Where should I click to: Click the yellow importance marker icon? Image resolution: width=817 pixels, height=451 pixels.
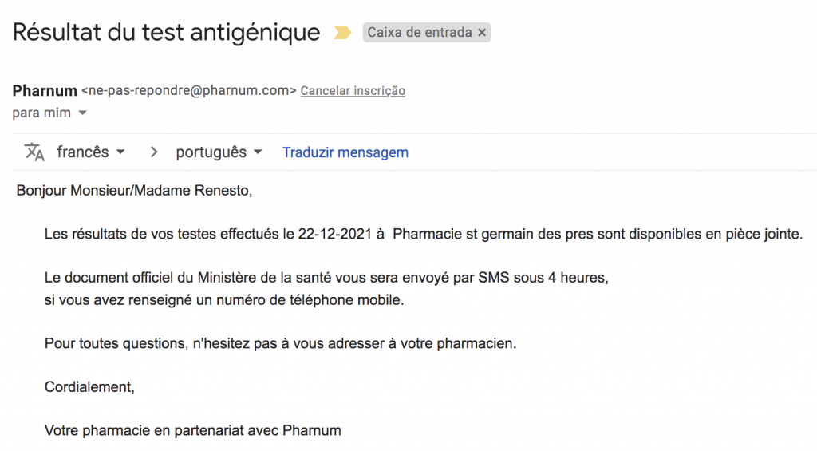click(341, 33)
